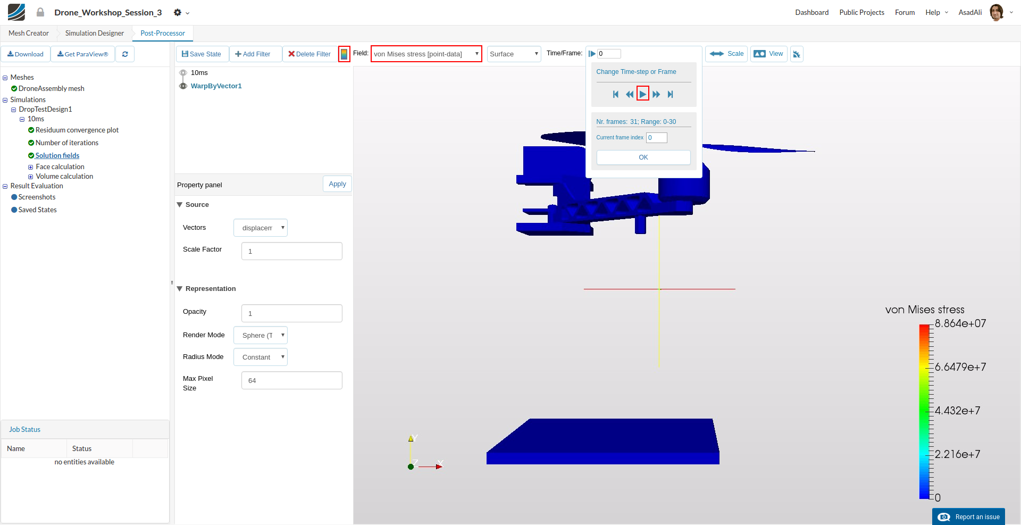Open the Vectors dropdown
Image resolution: width=1021 pixels, height=525 pixels.
[x=261, y=228]
